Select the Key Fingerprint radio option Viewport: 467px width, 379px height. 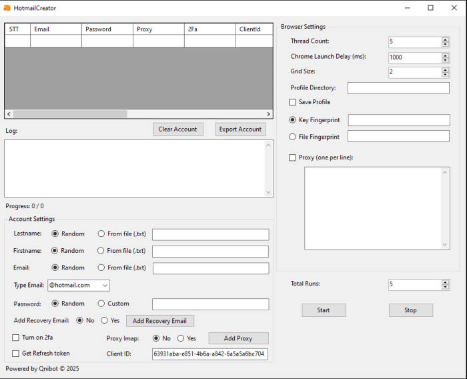(x=292, y=120)
